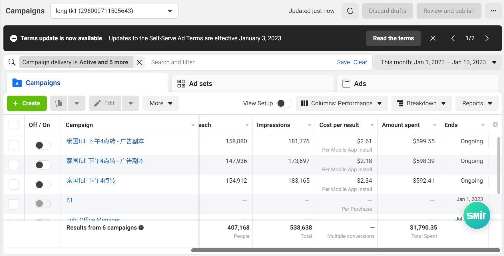Click the vertical table scrollbar

click(x=499, y=166)
